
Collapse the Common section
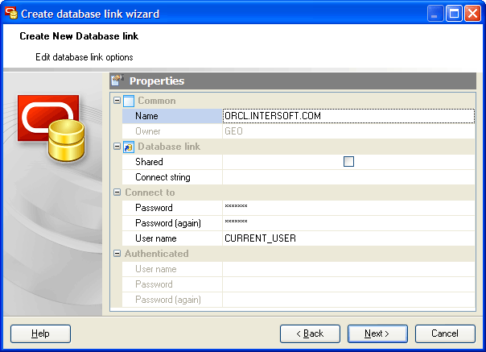point(117,100)
